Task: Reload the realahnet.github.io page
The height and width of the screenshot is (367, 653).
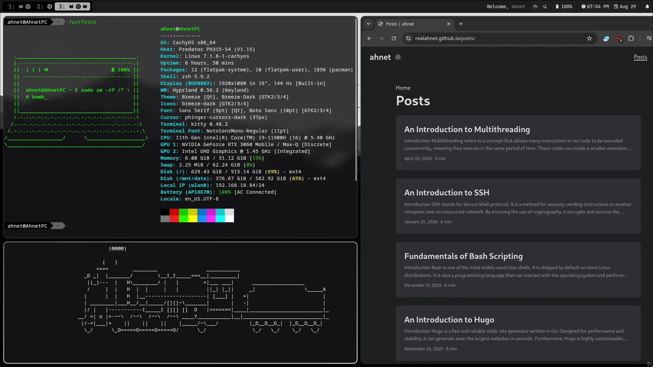Action: point(394,38)
